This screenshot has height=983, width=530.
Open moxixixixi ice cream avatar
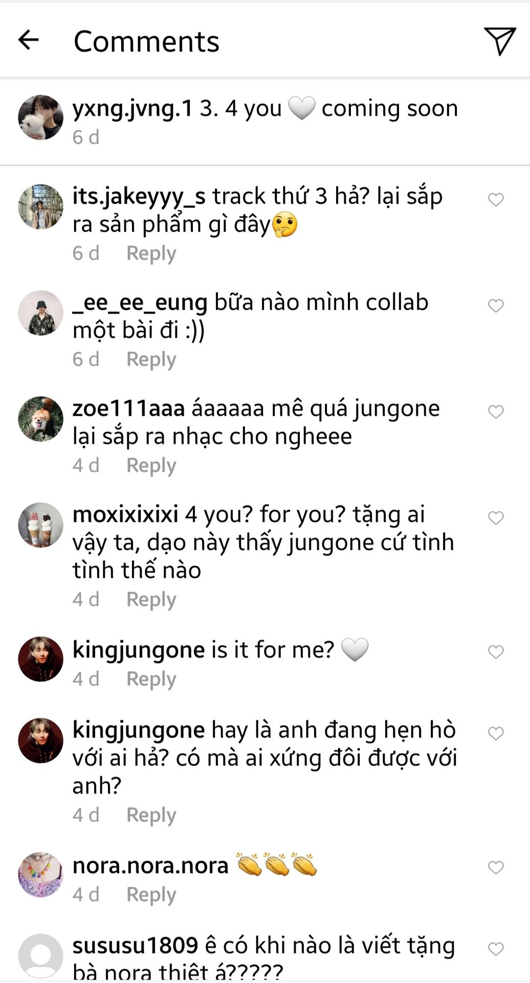(x=40, y=525)
